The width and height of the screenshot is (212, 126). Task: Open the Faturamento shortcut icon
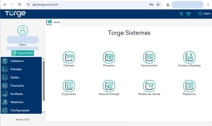tap(149, 57)
